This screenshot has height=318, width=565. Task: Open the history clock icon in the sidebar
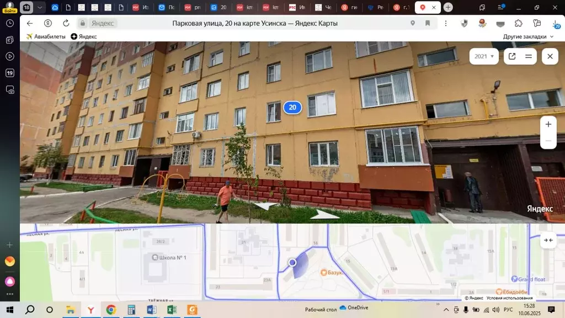click(x=10, y=23)
